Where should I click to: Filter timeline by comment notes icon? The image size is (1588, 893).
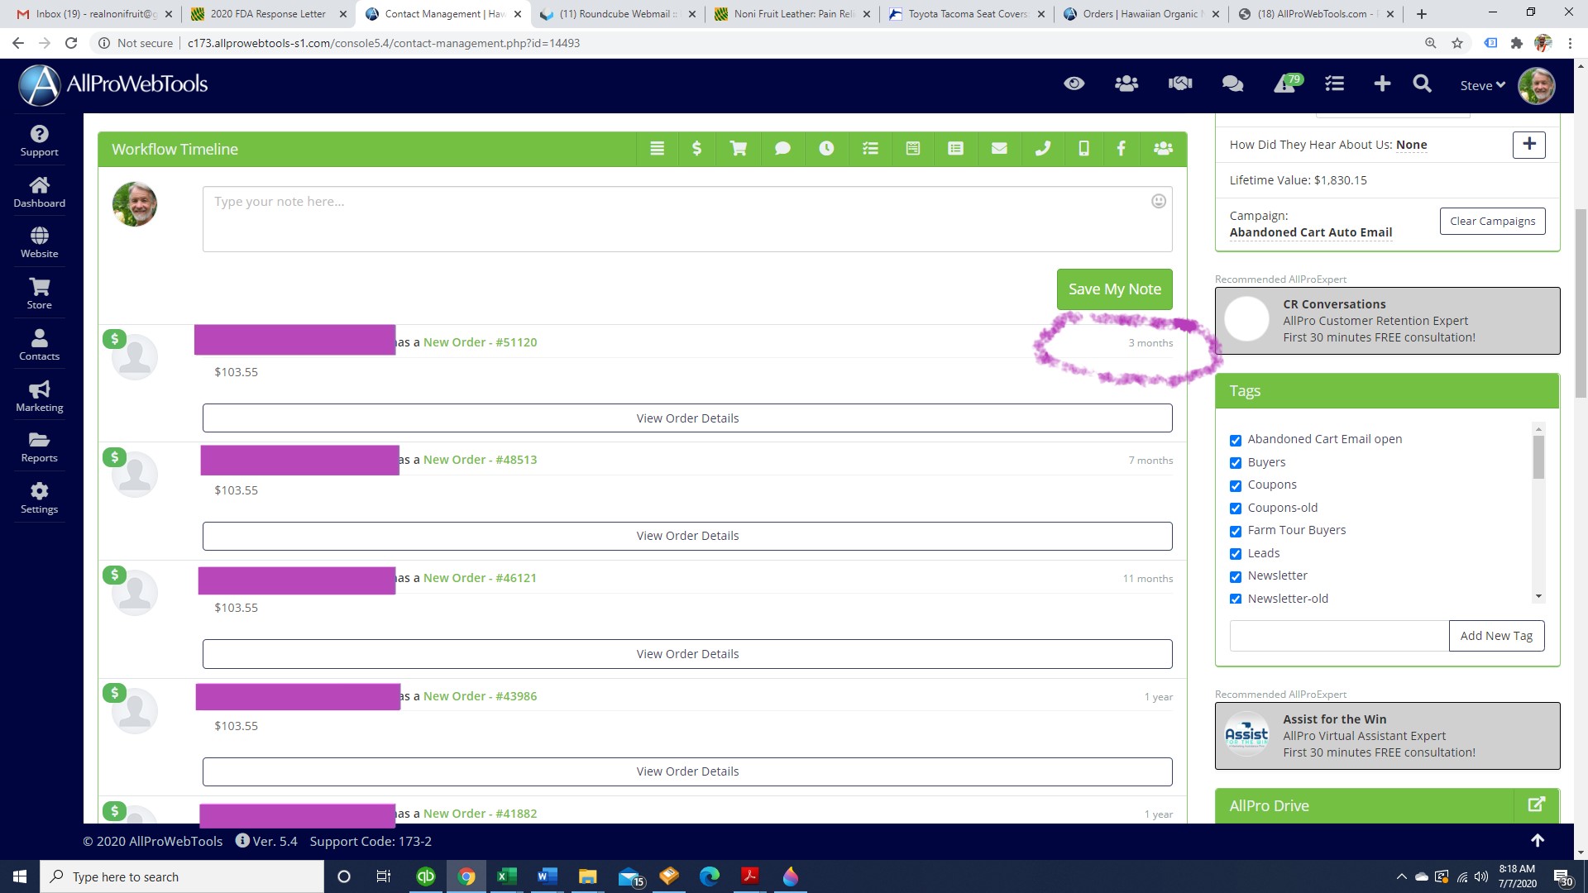782,149
